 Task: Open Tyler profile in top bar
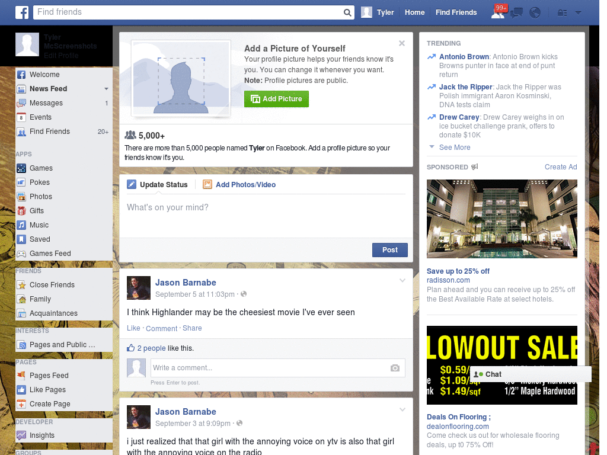tap(378, 12)
